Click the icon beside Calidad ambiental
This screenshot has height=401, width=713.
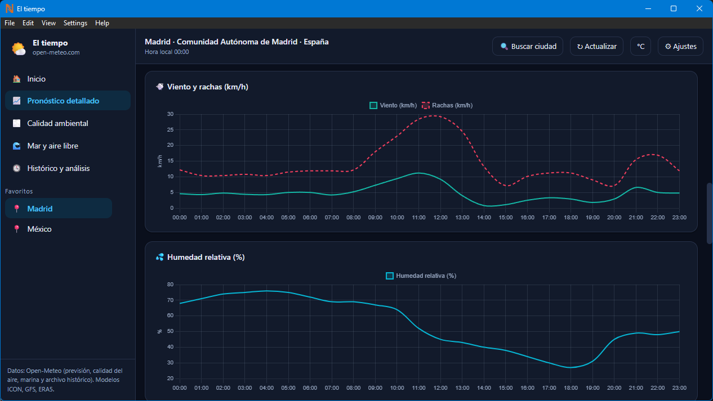point(17,123)
